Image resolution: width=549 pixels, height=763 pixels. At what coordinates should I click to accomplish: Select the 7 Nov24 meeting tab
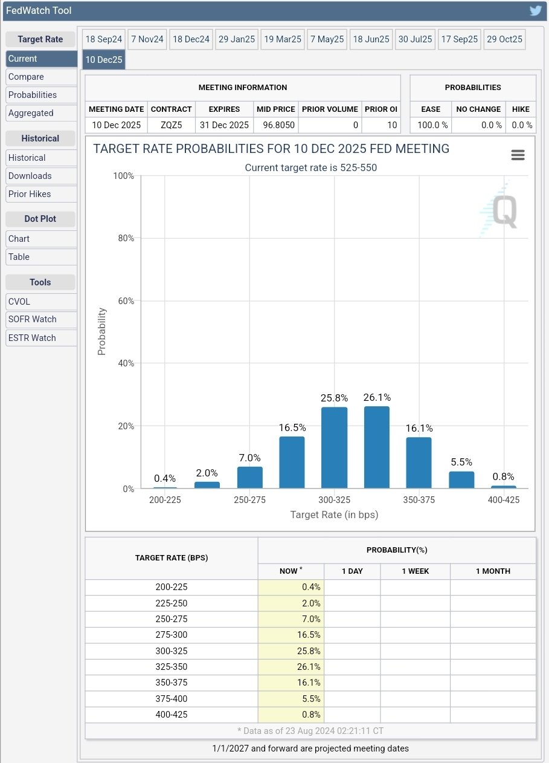(x=147, y=39)
